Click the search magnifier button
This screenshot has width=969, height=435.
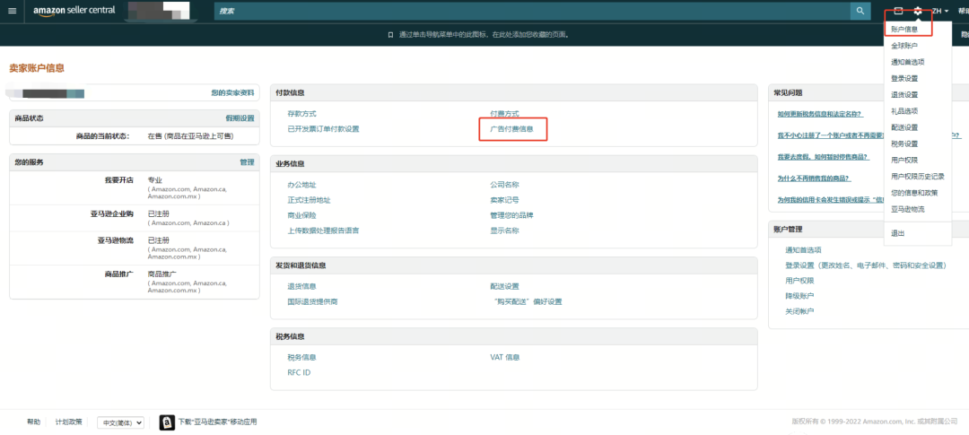click(860, 11)
